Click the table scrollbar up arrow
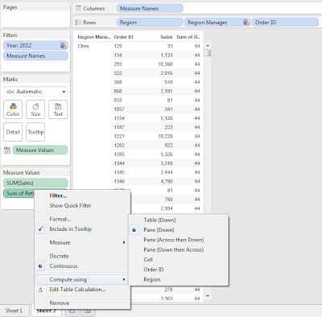Screen dimensions: 322x317 (x=208, y=45)
